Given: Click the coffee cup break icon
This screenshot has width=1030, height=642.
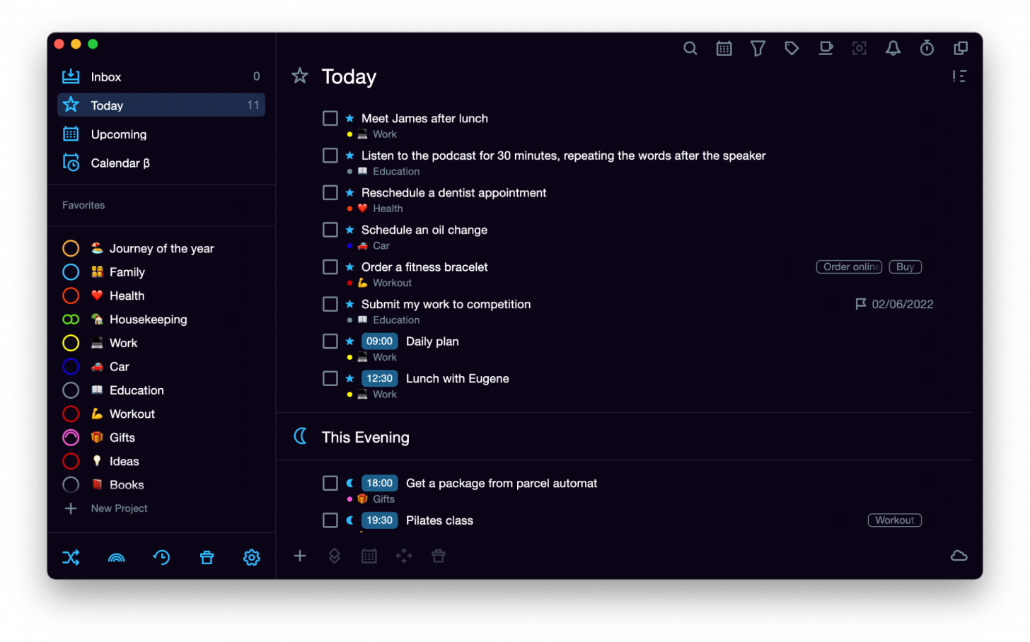Looking at the screenshot, I should click(826, 48).
